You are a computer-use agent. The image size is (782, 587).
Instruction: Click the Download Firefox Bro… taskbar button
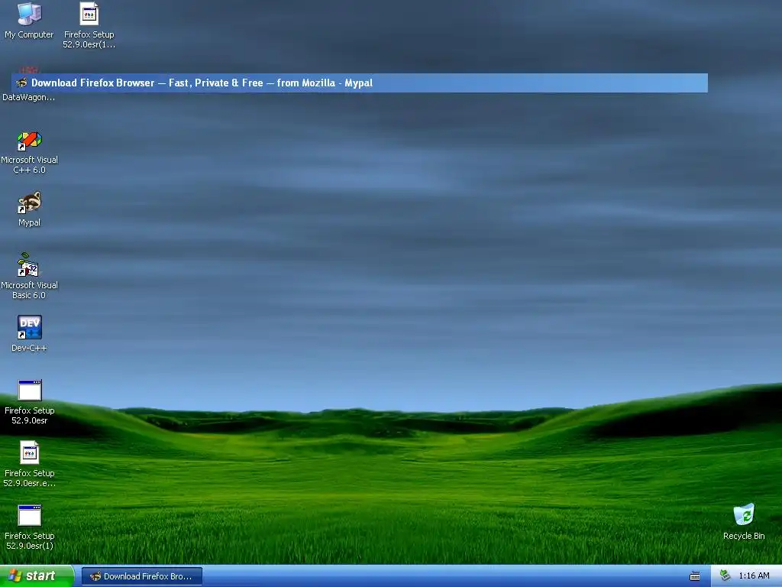pyautogui.click(x=141, y=576)
